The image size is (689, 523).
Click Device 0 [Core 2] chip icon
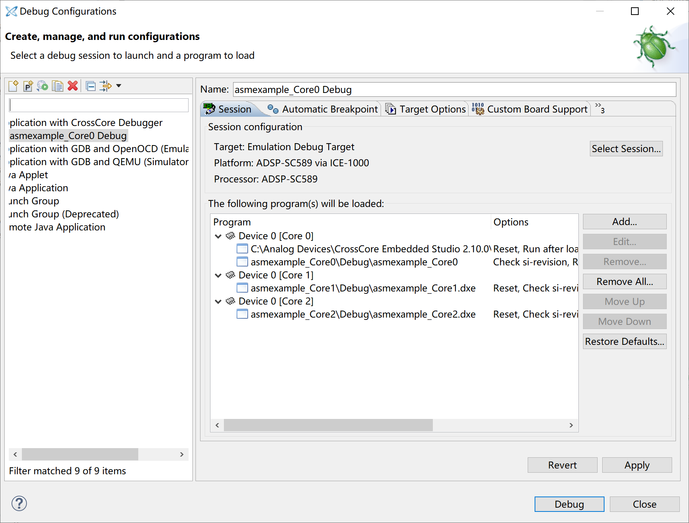[x=230, y=301]
